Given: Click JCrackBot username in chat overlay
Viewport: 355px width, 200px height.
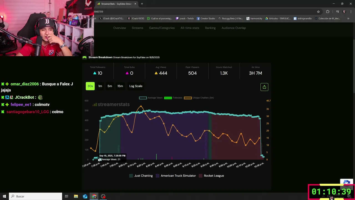Looking at the screenshot, I should tap(24, 97).
